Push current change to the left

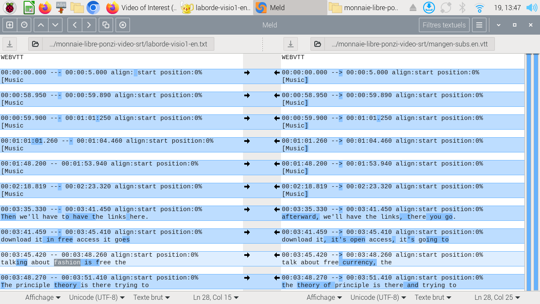75,25
